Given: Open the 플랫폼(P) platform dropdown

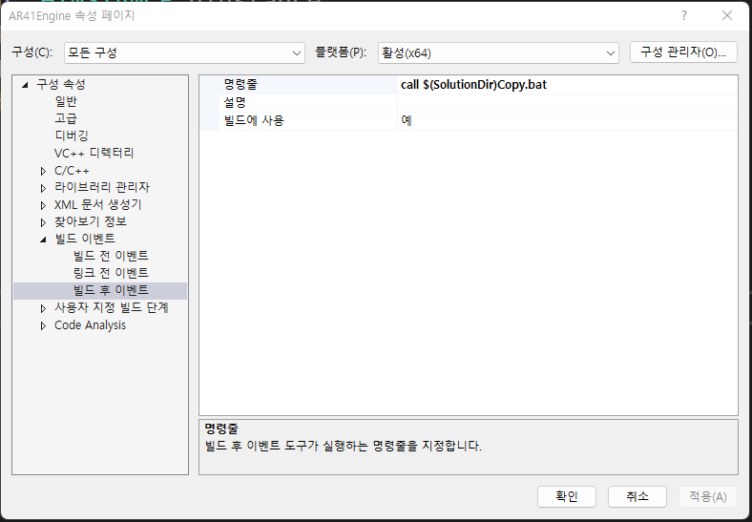Looking at the screenshot, I should tap(498, 52).
